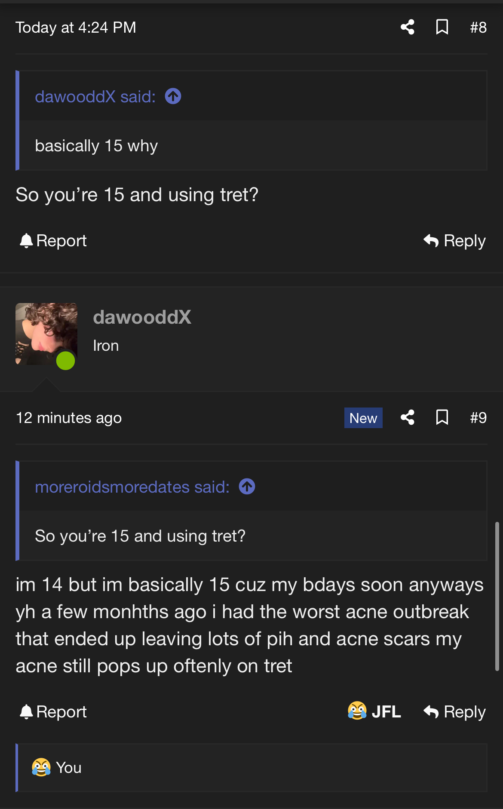Jump to moreroidsmoredates quoted post arrow

pyautogui.click(x=247, y=487)
